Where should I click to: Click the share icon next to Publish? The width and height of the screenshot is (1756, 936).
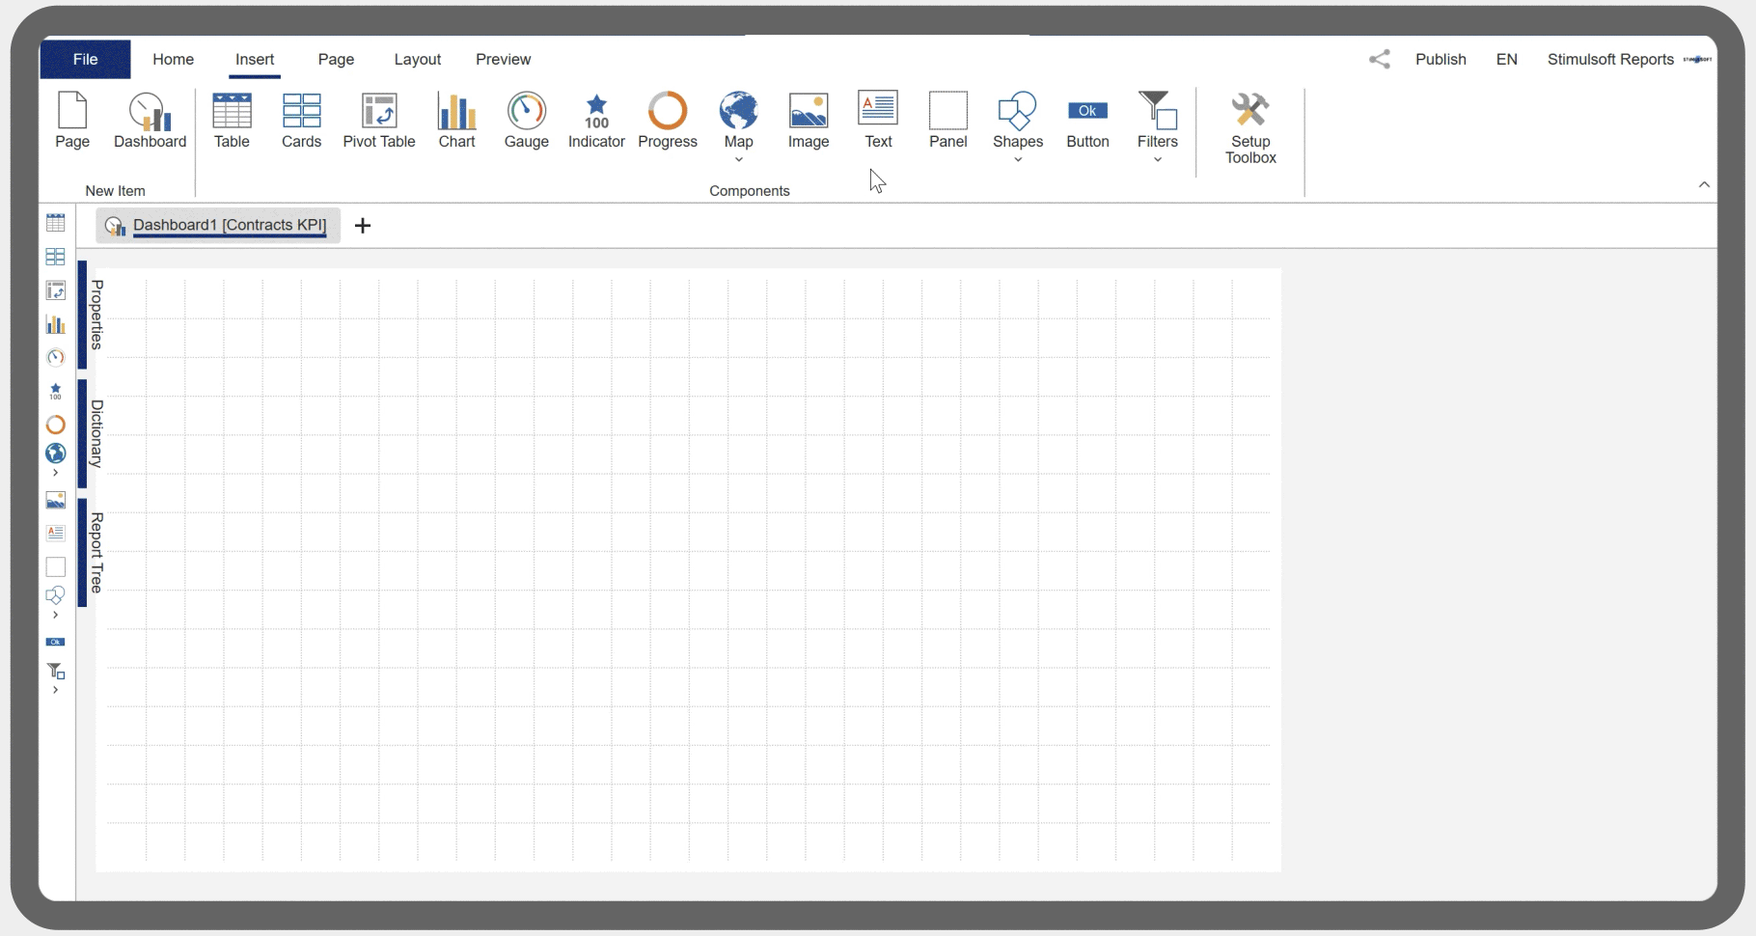pyautogui.click(x=1380, y=60)
